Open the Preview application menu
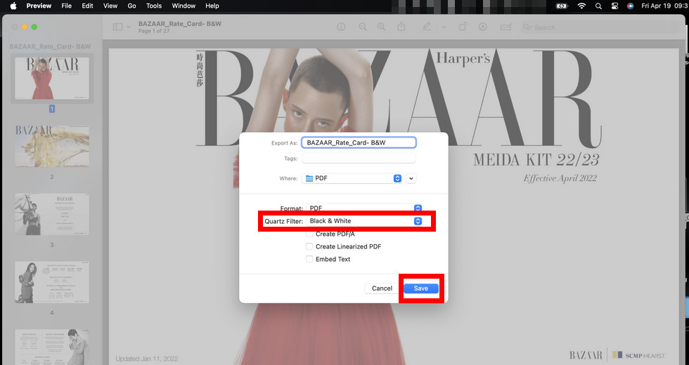This screenshot has width=689, height=365. (x=39, y=6)
